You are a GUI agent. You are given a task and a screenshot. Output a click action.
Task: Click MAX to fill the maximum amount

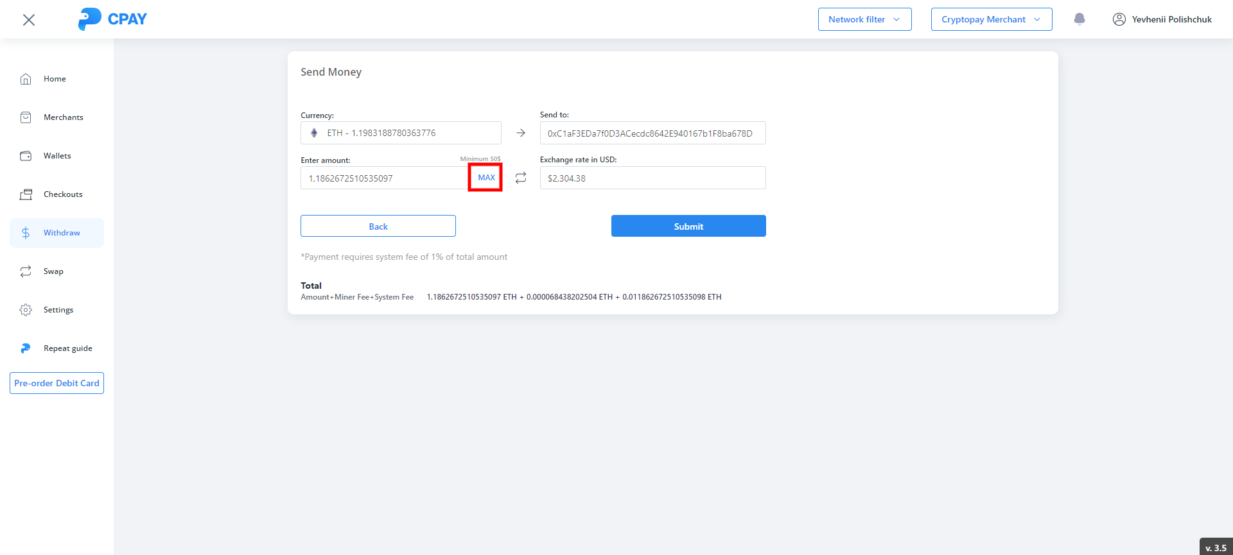coord(486,178)
